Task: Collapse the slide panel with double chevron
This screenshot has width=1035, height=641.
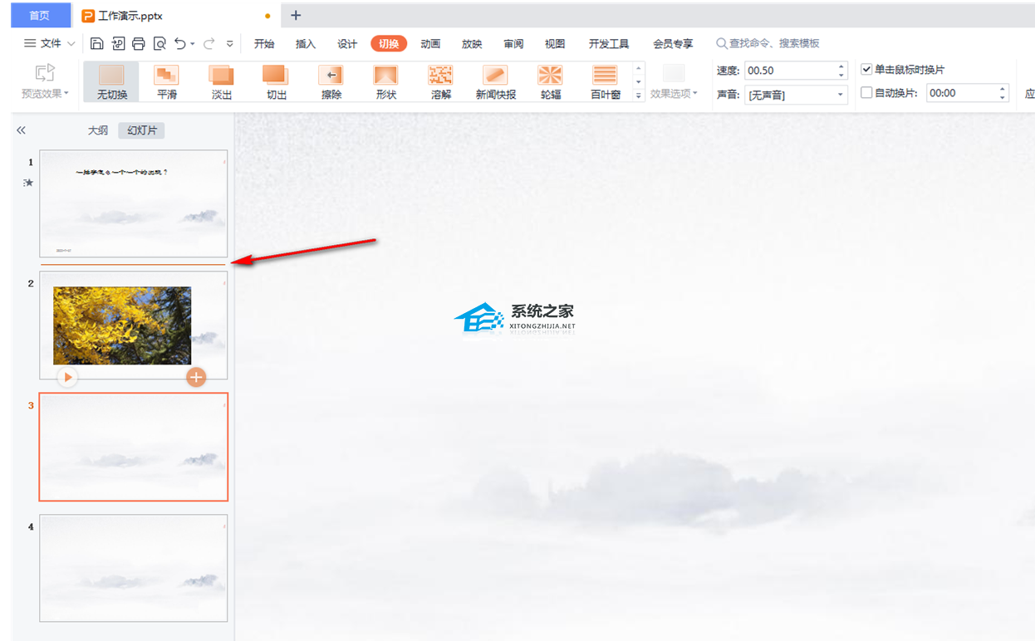Action: 22,130
